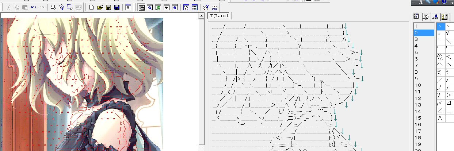Click the blue 'e' browser preview icon
454x151 pixels.
(x=175, y=7)
